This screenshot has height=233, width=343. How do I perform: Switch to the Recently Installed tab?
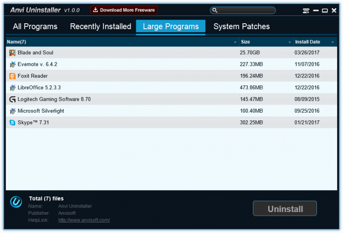pyautogui.click(x=101, y=26)
